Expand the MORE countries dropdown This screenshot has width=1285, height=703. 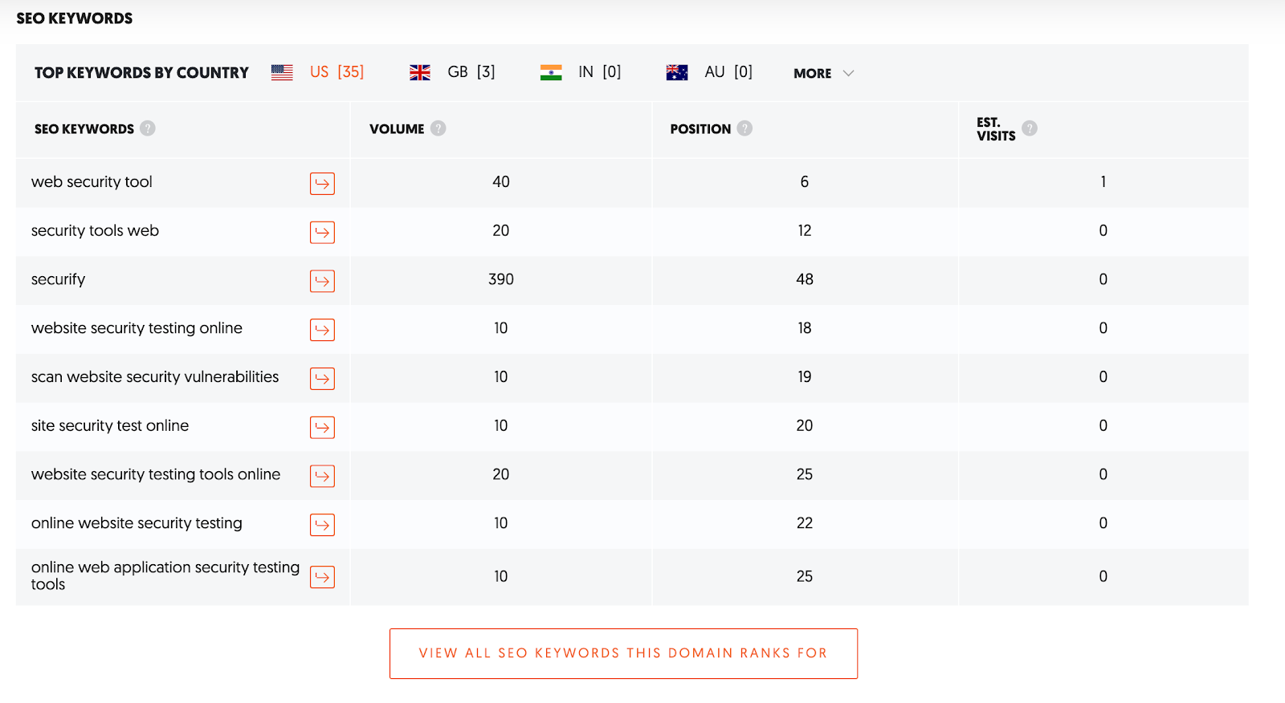[x=823, y=73]
